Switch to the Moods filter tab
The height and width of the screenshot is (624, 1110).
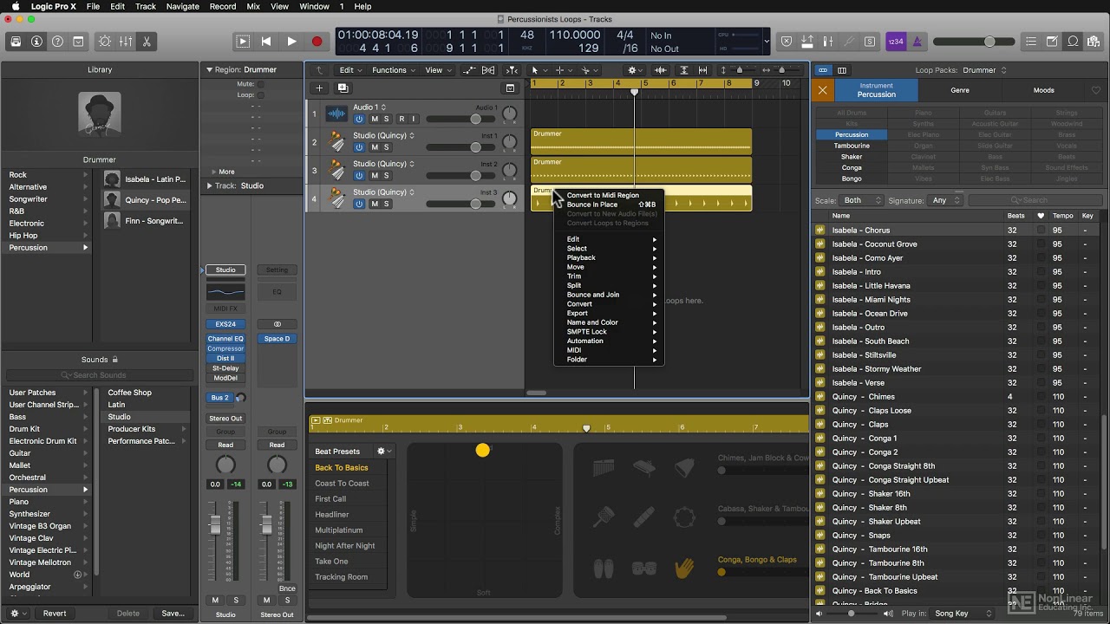tap(1044, 90)
